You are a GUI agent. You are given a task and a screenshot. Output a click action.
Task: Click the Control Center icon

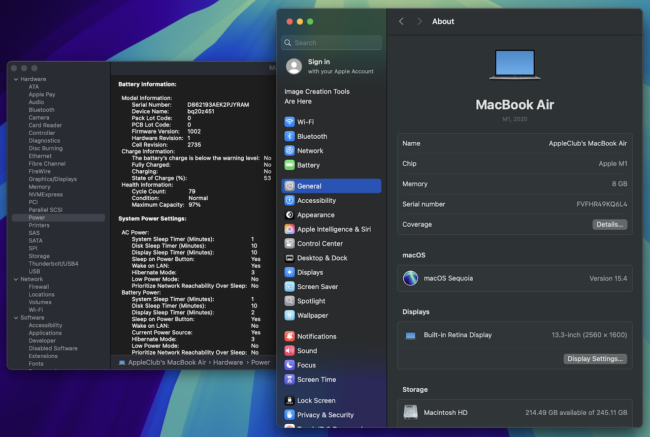tap(289, 243)
